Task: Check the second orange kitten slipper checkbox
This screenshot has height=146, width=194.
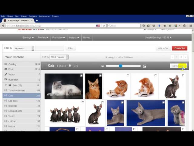Action: pos(156,75)
